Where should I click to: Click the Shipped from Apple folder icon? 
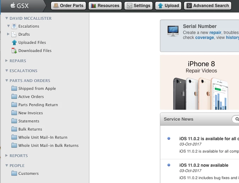click(x=14, y=88)
